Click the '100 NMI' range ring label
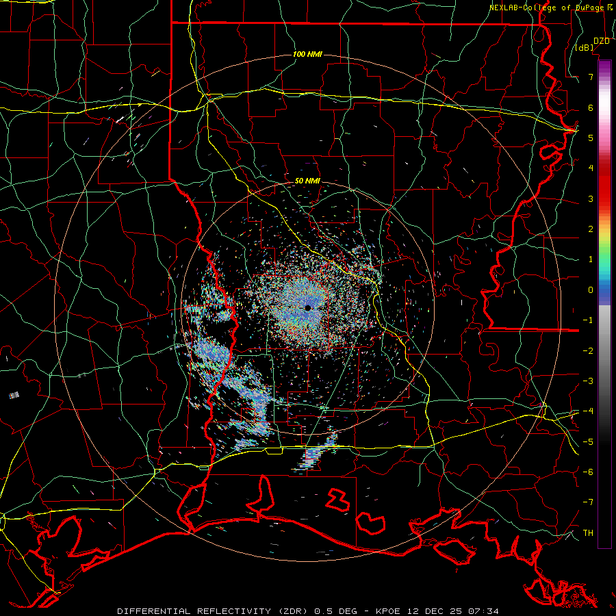616x616 pixels. (x=307, y=54)
